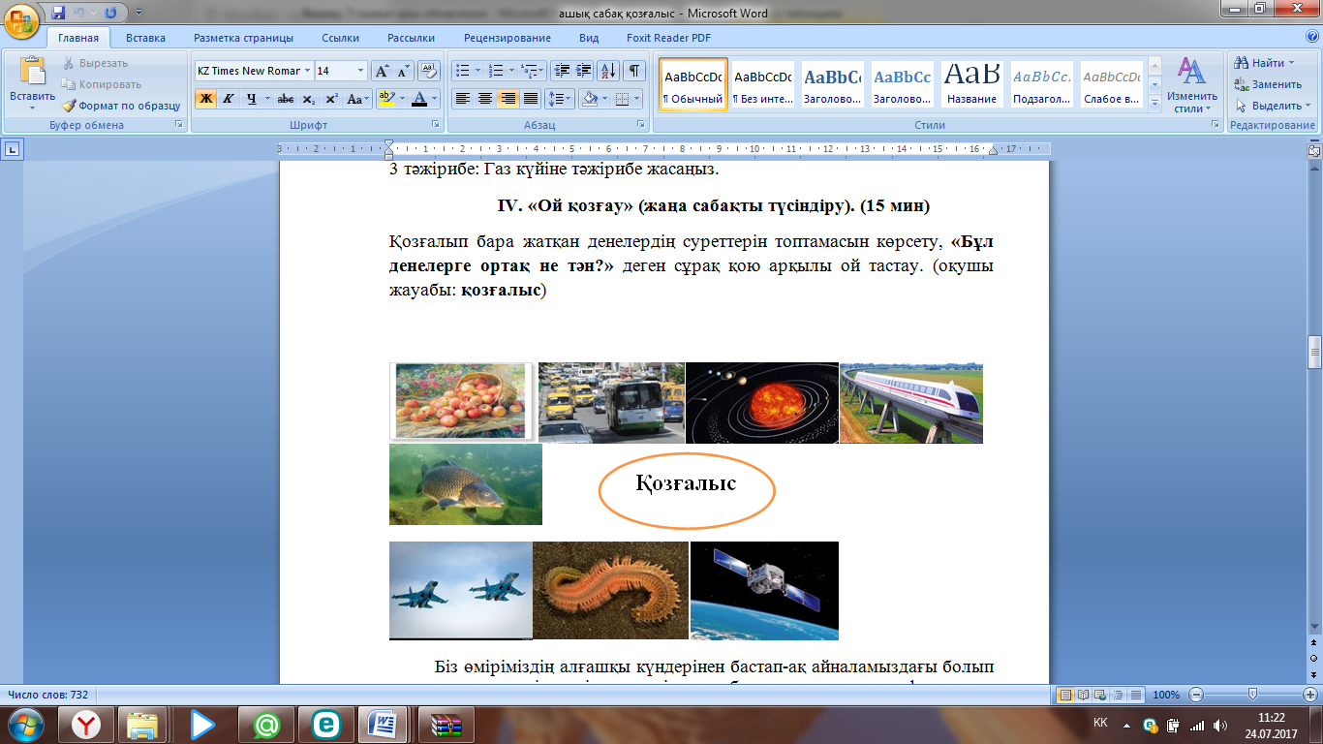Toggle strikethrough text formatting
Viewport: 1323px width, 744px height.
(285, 99)
